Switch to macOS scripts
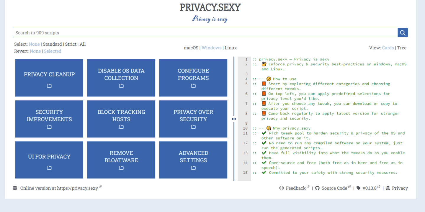425x212 pixels. click(191, 48)
